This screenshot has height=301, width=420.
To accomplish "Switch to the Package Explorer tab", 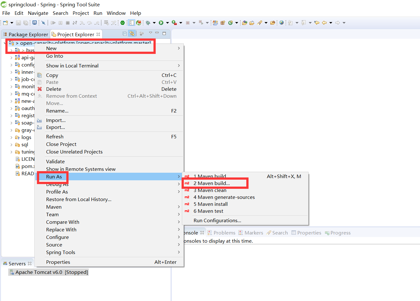I will click(26, 34).
